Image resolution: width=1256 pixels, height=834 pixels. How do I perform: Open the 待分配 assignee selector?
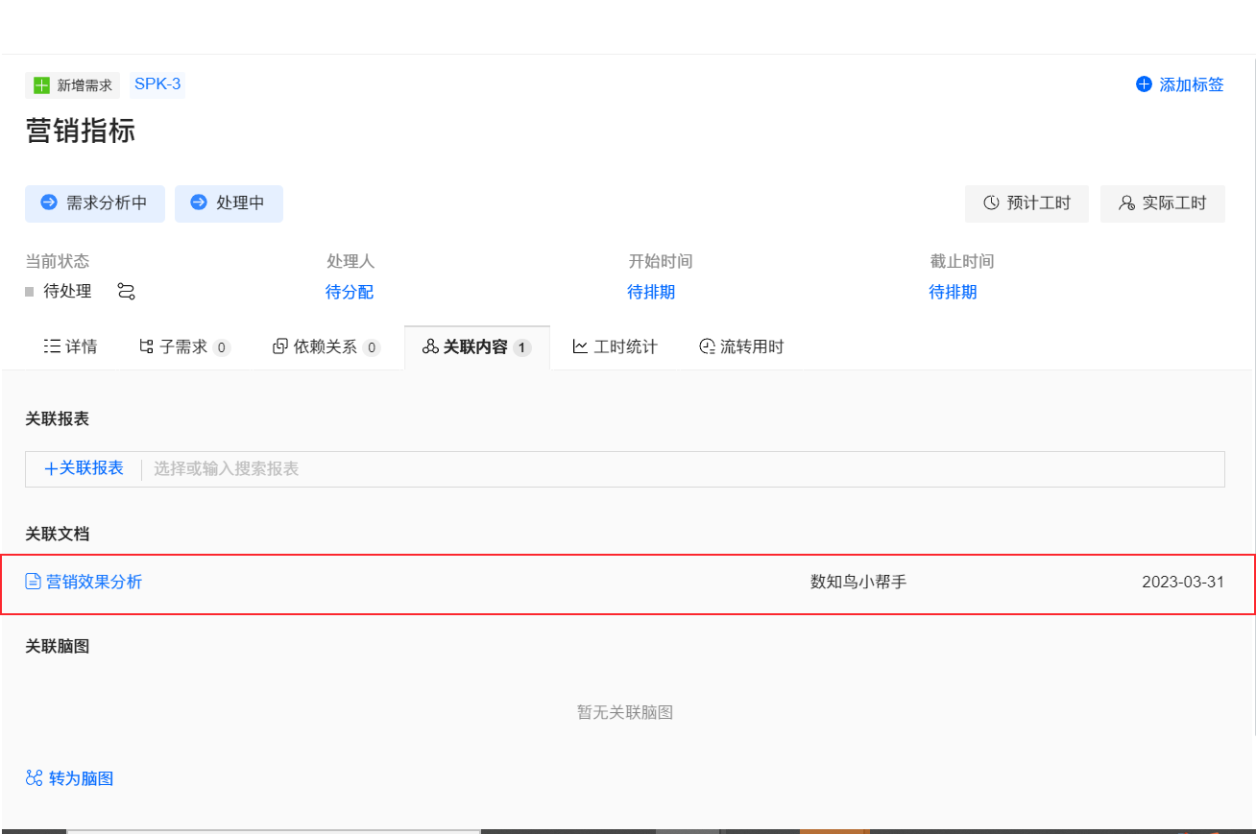[x=349, y=292]
